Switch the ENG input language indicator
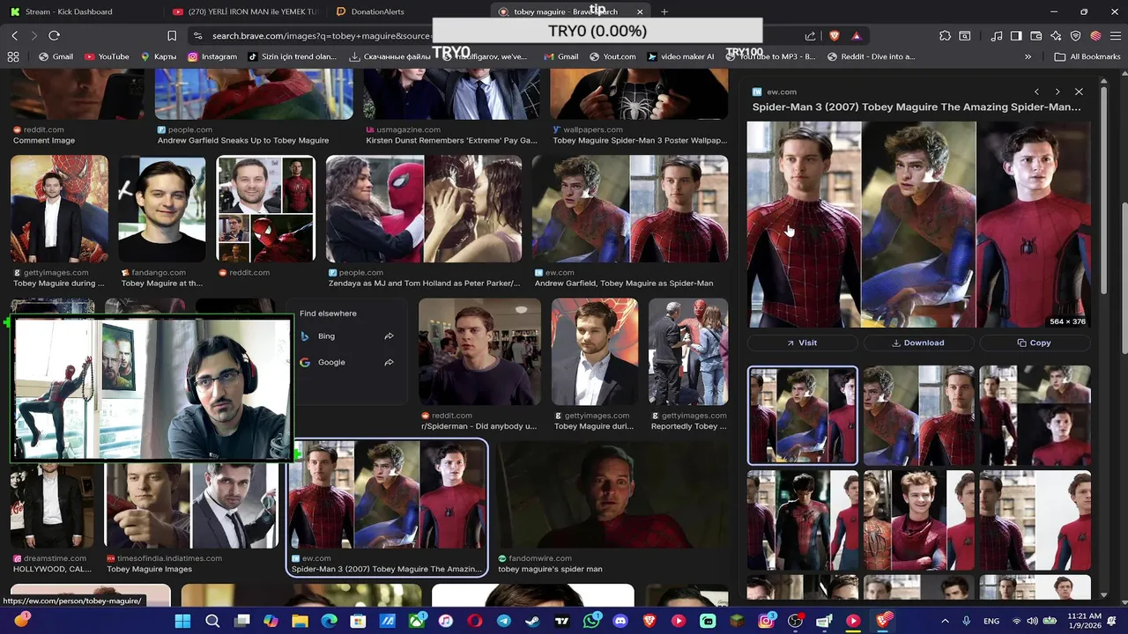Viewport: 1128px width, 634px height. 991,621
